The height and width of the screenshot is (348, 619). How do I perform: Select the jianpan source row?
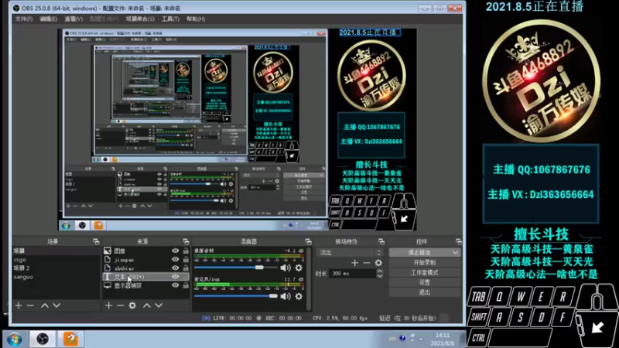146,260
